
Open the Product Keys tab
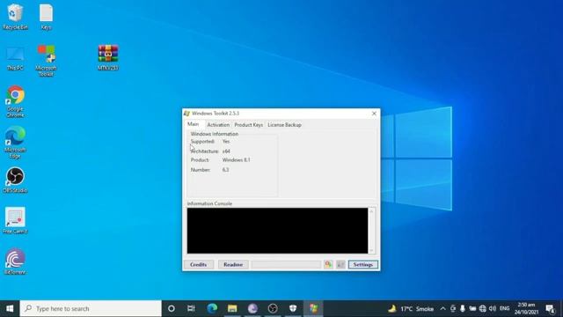[x=248, y=125]
